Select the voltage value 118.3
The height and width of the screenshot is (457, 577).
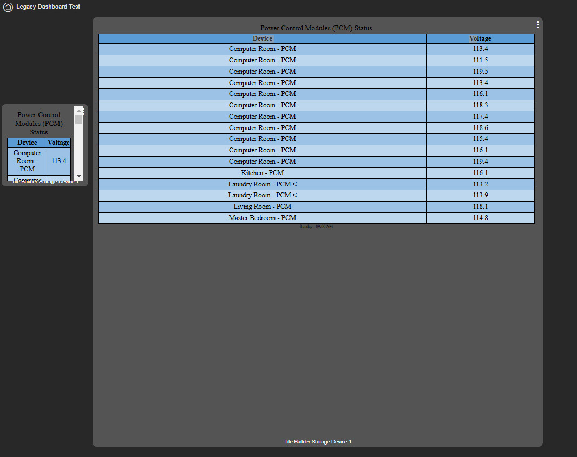coord(480,105)
